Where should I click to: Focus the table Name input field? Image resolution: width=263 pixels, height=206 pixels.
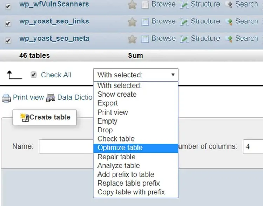click(x=66, y=146)
